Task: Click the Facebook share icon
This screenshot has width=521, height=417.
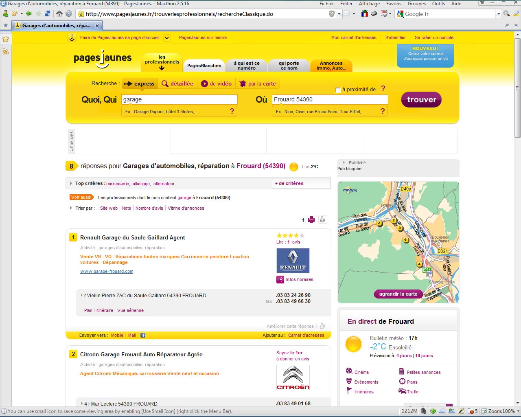Action: point(143,335)
